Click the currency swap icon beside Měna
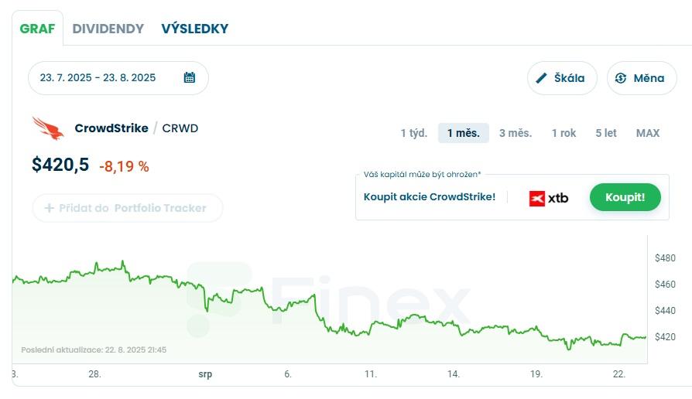 click(621, 78)
